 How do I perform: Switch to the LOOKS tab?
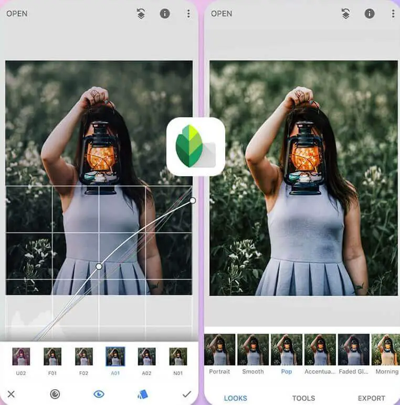tap(235, 398)
